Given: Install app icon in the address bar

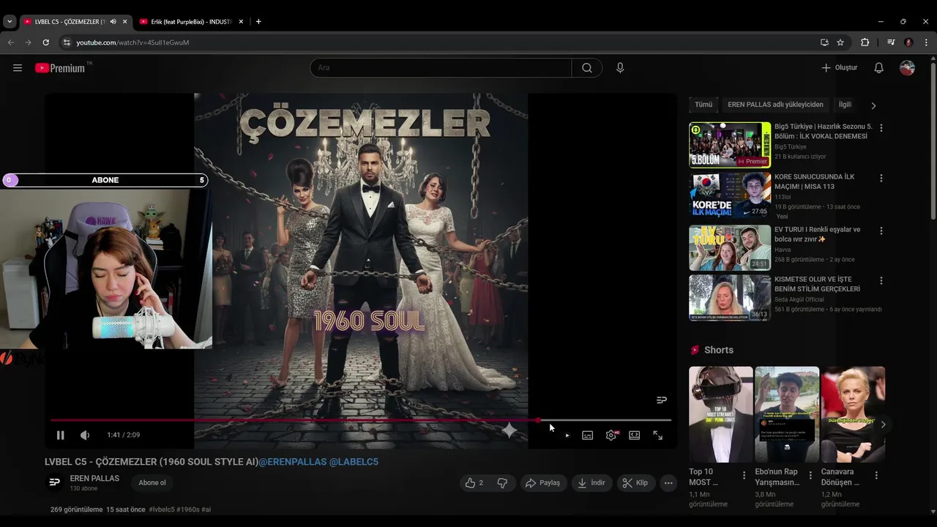Looking at the screenshot, I should pos(824,42).
